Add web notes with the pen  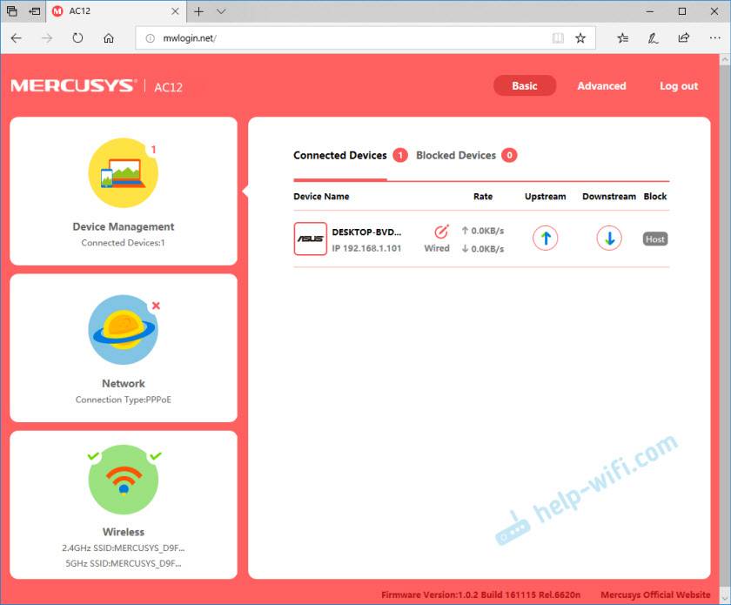(654, 38)
